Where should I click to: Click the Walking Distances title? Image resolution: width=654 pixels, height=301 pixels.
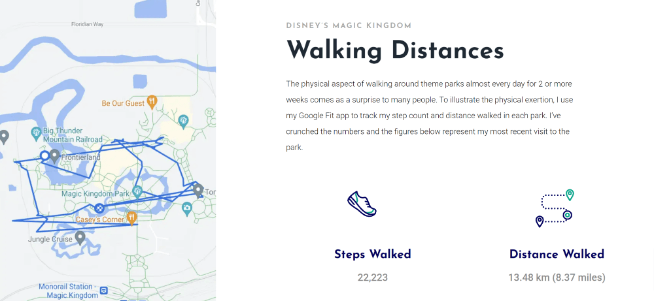395,51
